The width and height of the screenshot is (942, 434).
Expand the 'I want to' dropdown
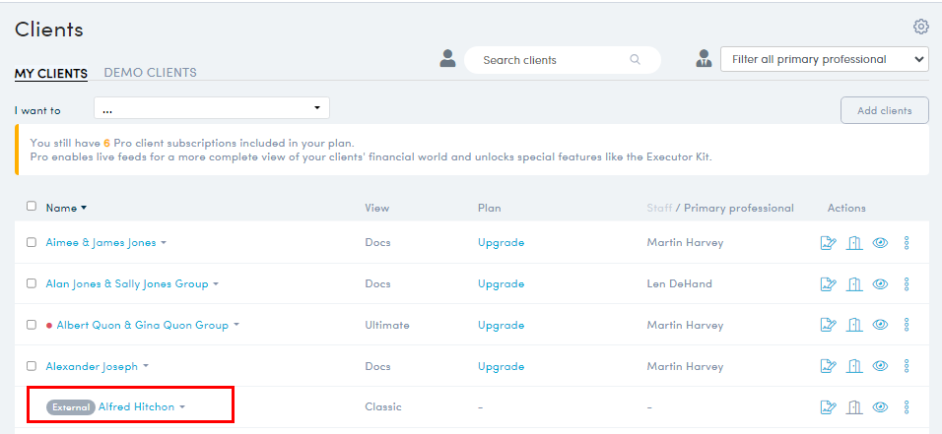click(212, 108)
